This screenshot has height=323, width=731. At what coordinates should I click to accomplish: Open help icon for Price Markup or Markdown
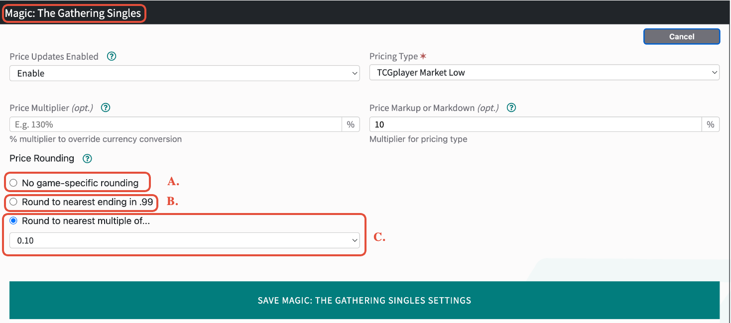[511, 108]
